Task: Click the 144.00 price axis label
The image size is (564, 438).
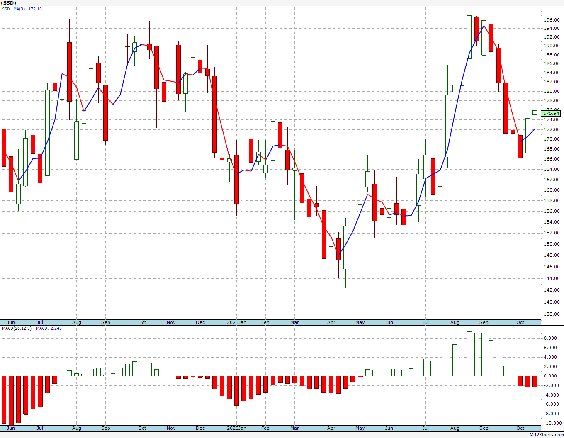Action: (x=551, y=278)
